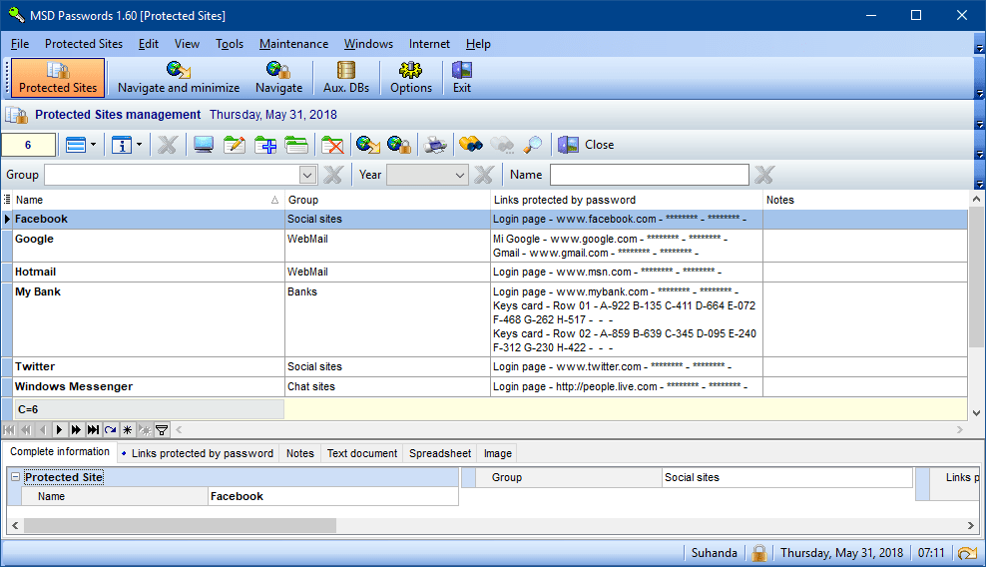The width and height of the screenshot is (986, 567).
Task: Click the grid vertical scrollbar down arrow
Action: [x=976, y=413]
